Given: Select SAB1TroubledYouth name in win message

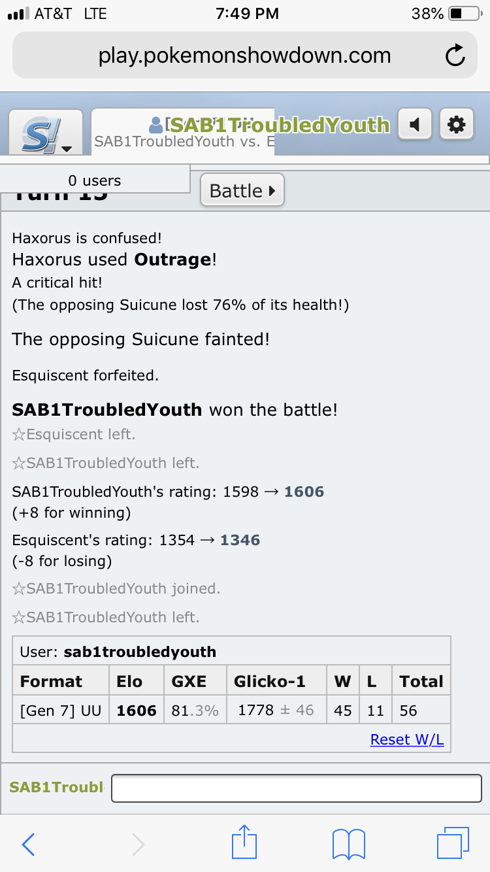Looking at the screenshot, I should pos(107,410).
